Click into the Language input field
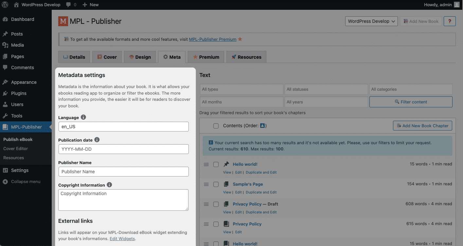This screenshot has height=246, width=463. click(123, 127)
